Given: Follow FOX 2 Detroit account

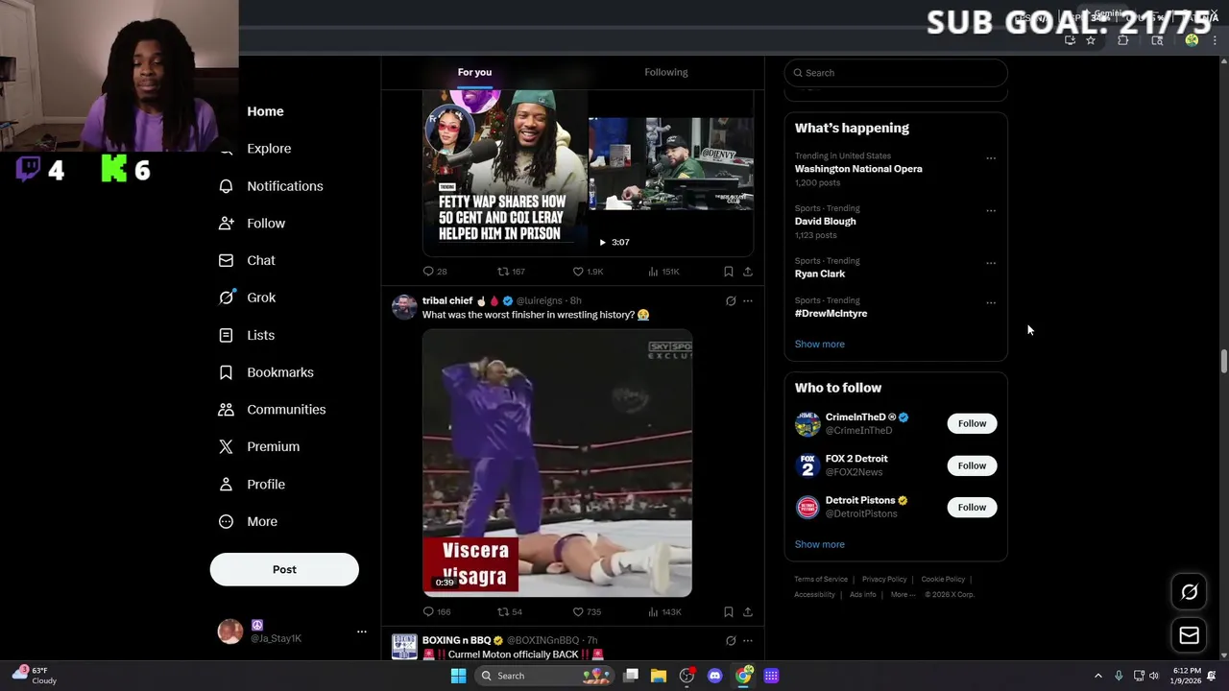Looking at the screenshot, I should [x=972, y=465].
